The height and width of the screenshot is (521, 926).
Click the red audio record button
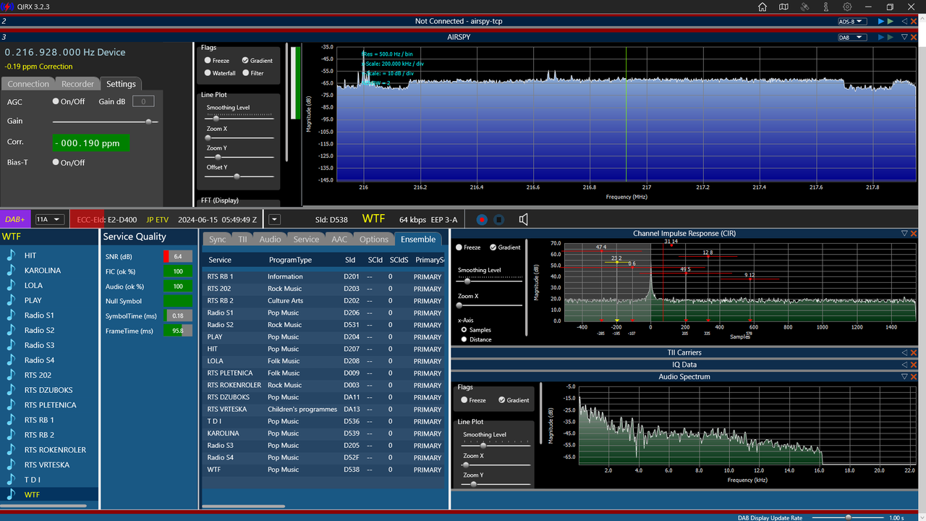(x=483, y=219)
